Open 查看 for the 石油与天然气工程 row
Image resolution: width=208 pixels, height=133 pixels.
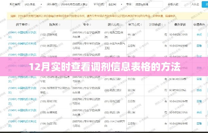pyautogui.click(x=199, y=46)
